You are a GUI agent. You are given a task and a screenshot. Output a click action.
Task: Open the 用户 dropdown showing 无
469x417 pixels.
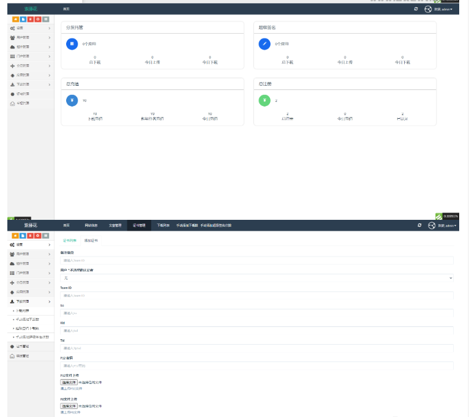pyautogui.click(x=257, y=278)
